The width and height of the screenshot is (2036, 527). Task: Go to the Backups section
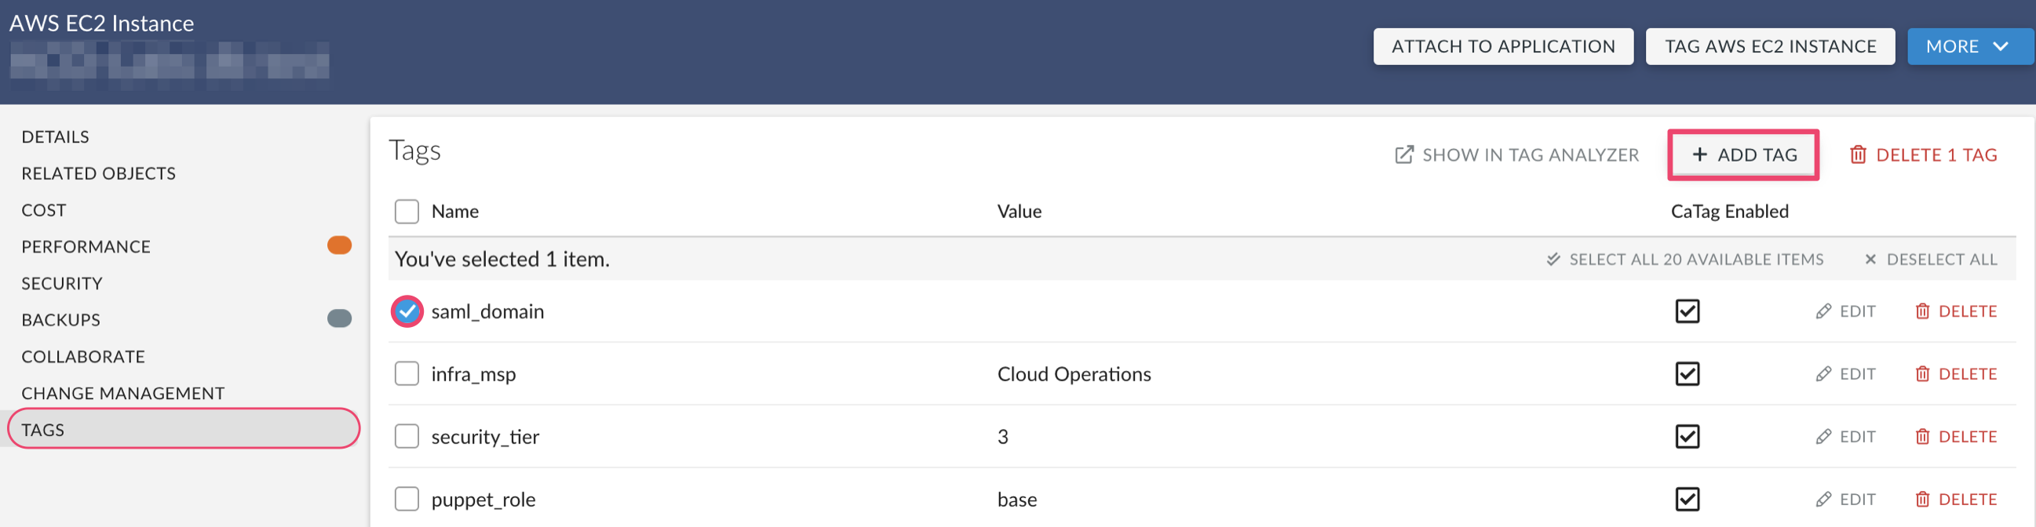click(61, 320)
